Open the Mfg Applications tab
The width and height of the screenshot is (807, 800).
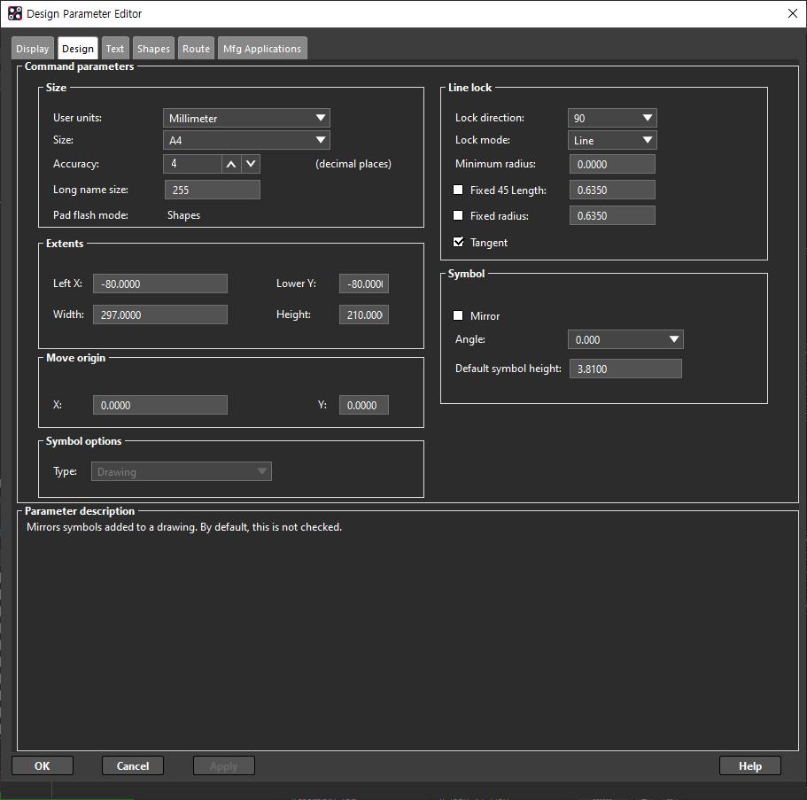261,49
